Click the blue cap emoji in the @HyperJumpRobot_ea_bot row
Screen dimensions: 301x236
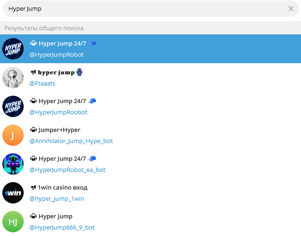tap(92, 158)
